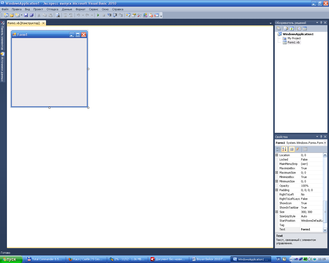
Task: Open the Form1 object selector dropdown
Action: 325,143
